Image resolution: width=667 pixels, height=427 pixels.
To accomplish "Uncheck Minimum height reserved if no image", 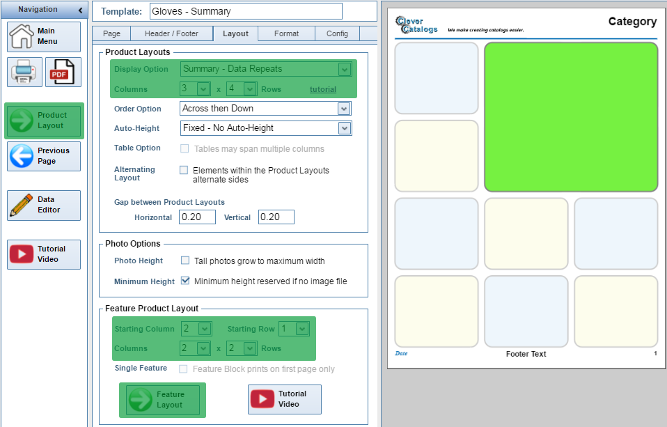I will (185, 281).
